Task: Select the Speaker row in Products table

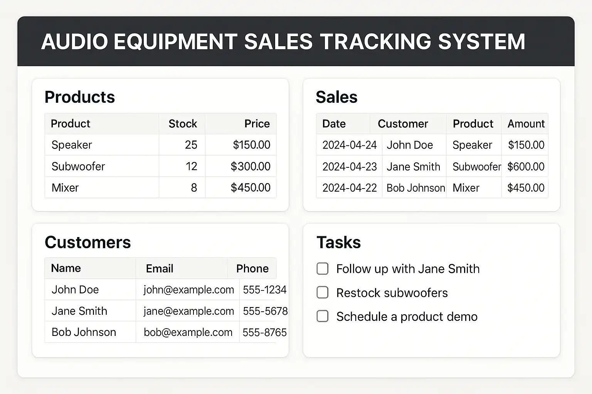Action: coord(72,145)
